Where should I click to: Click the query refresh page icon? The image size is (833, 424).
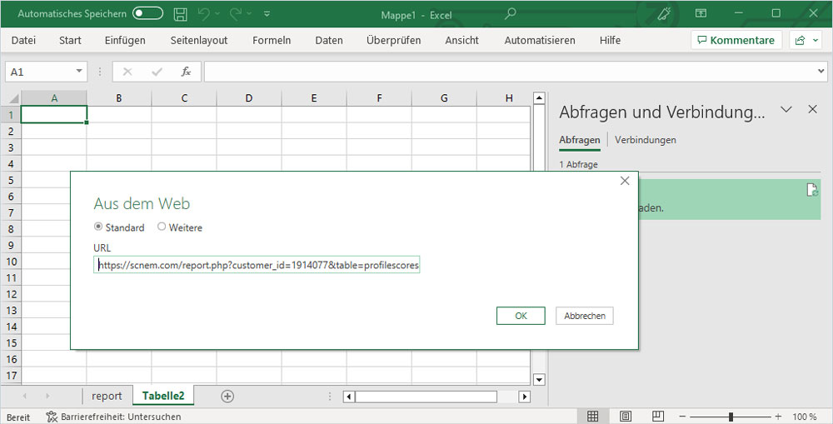(x=812, y=190)
